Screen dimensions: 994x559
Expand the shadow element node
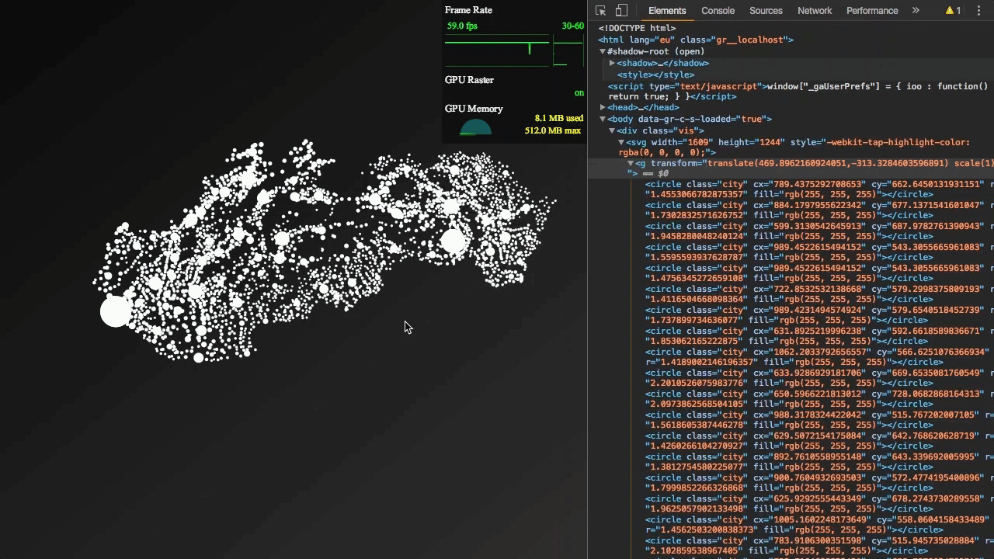(612, 63)
